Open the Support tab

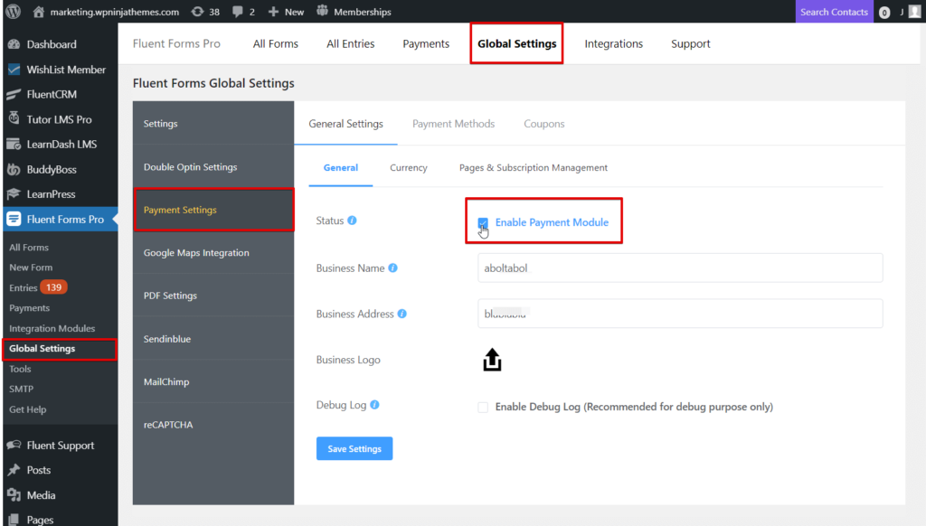click(690, 43)
